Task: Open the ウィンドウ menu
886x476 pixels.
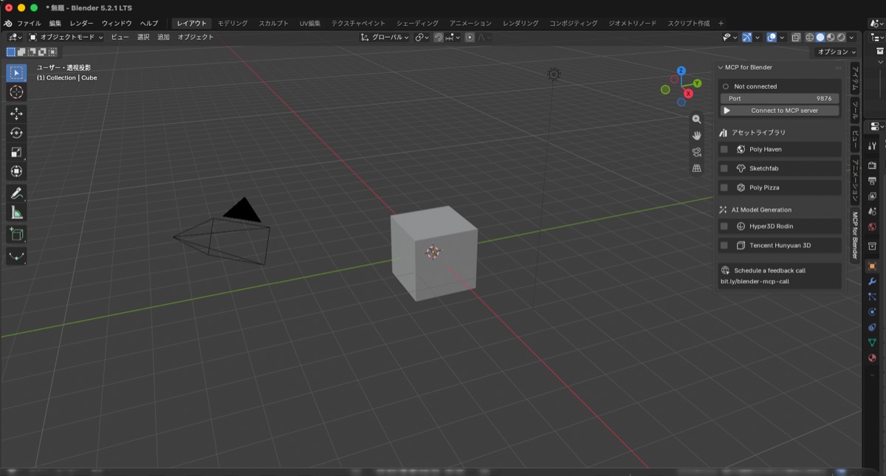Action: [117, 23]
